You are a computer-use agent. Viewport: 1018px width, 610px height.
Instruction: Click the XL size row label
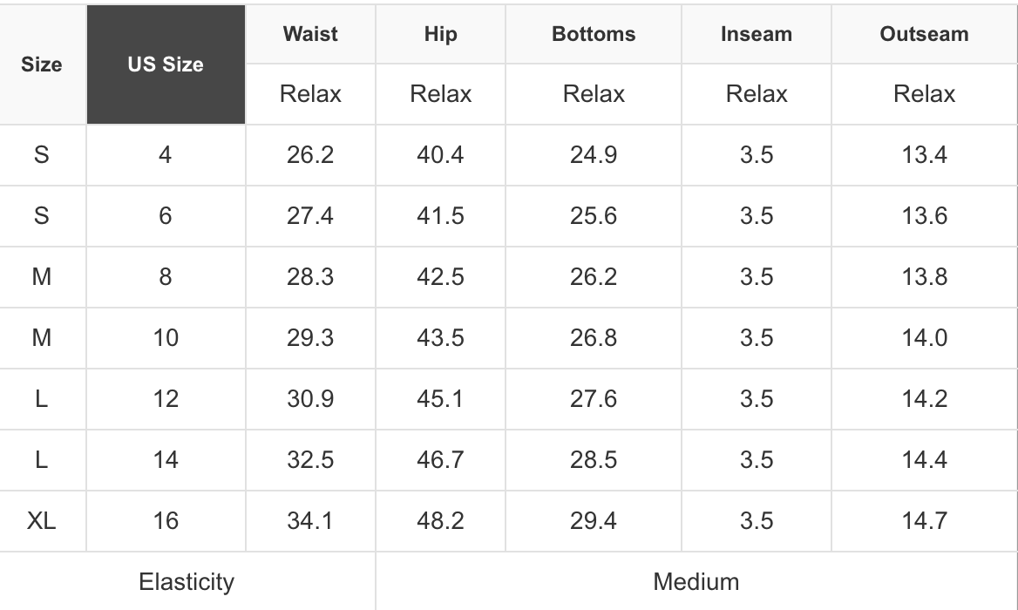[x=42, y=521]
